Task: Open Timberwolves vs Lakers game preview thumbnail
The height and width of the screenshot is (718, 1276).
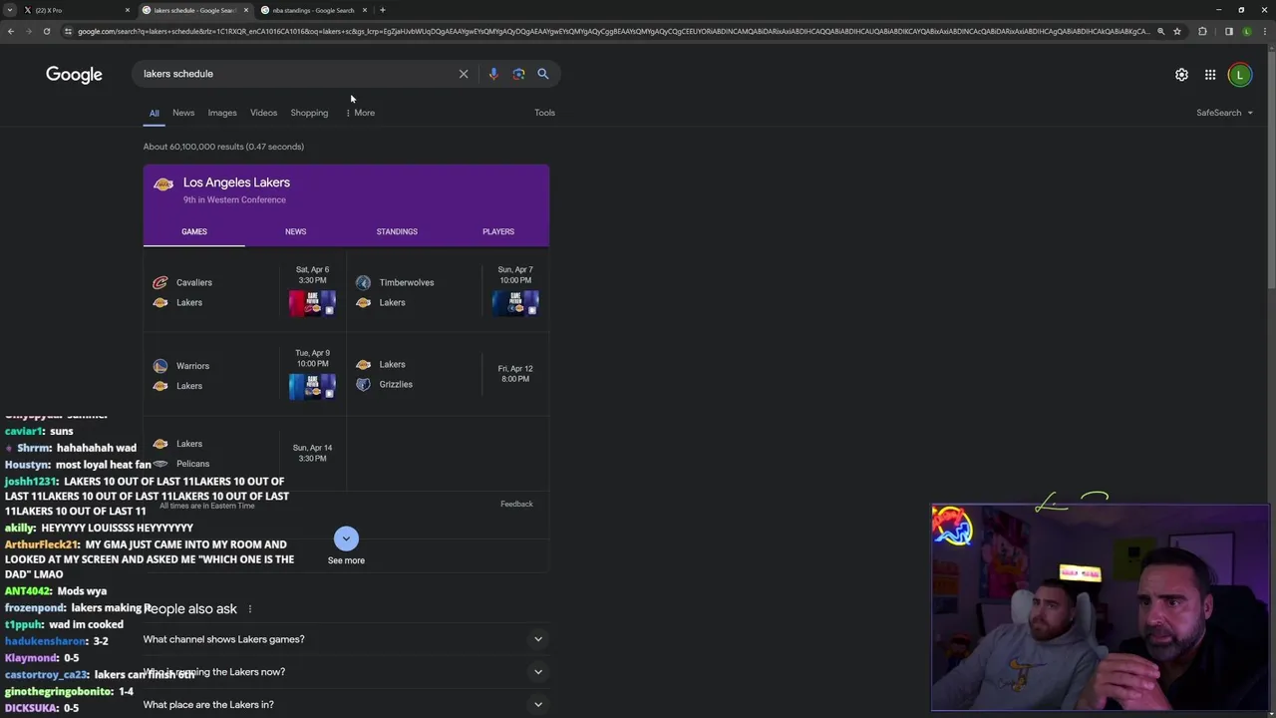Action: pos(515,303)
